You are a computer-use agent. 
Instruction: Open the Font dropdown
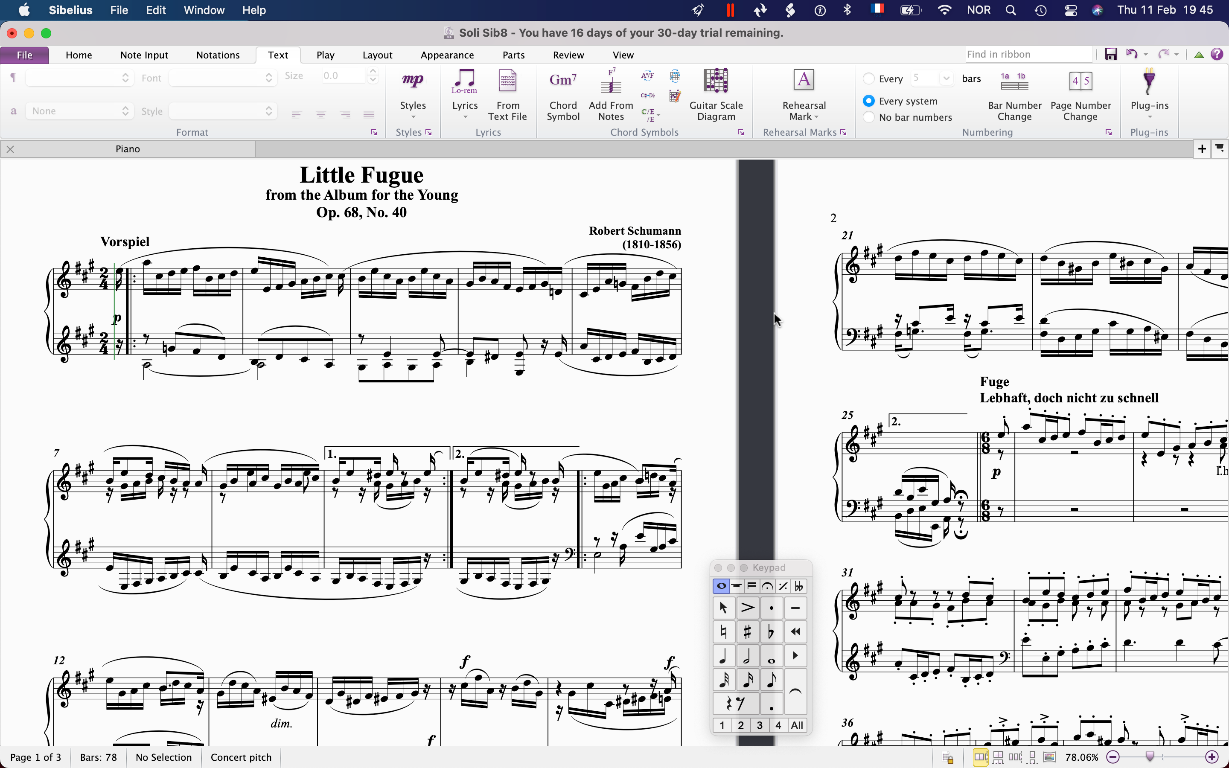223,78
